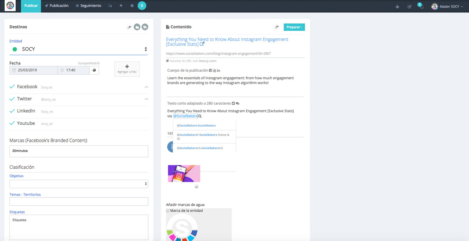Collapse the Facebook row chevron
This screenshot has height=241, width=469.
[147, 87]
